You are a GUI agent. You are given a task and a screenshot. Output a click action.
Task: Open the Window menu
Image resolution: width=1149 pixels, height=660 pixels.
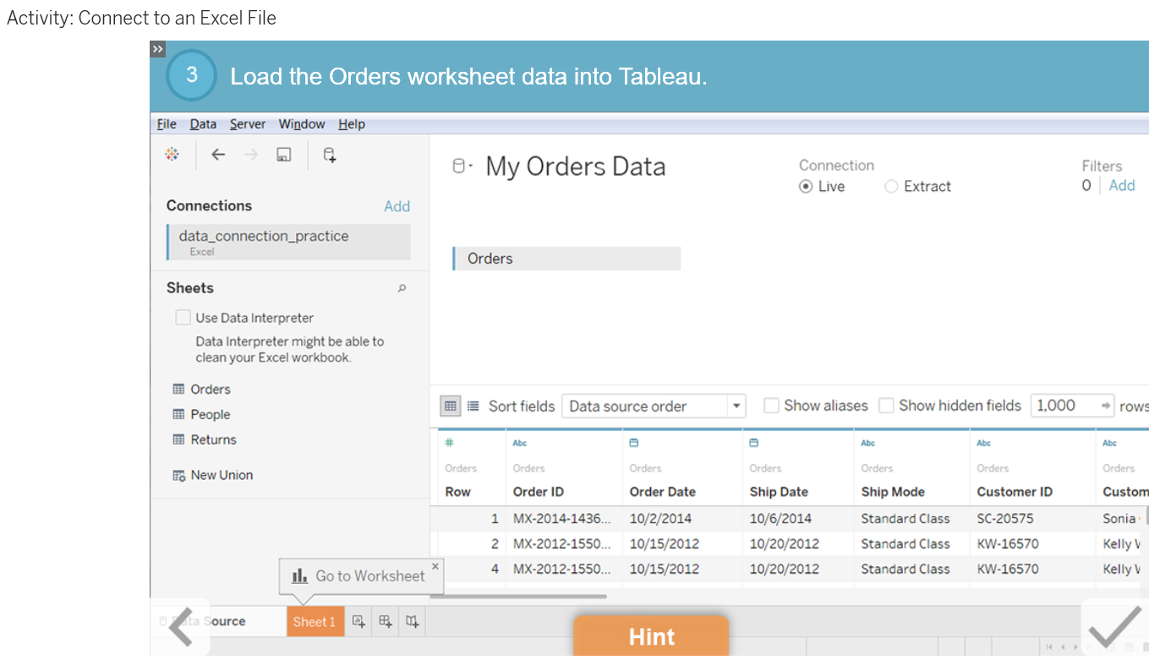(302, 124)
